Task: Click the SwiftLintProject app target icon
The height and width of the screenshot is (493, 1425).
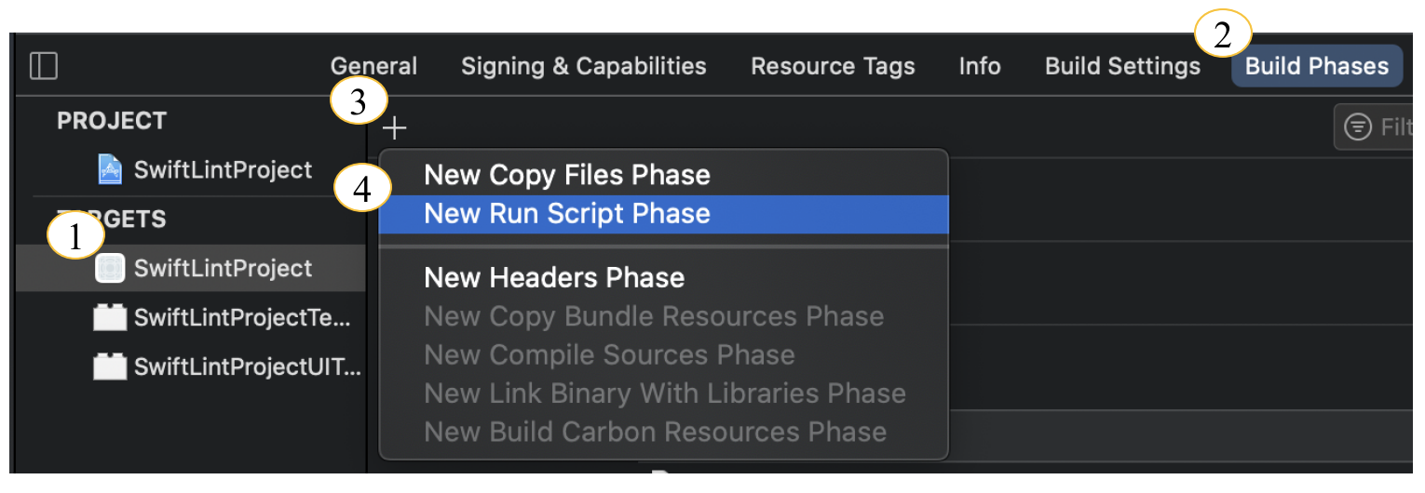Action: (x=110, y=268)
